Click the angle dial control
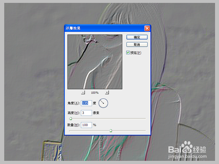219x164 pixels. pos(103,103)
